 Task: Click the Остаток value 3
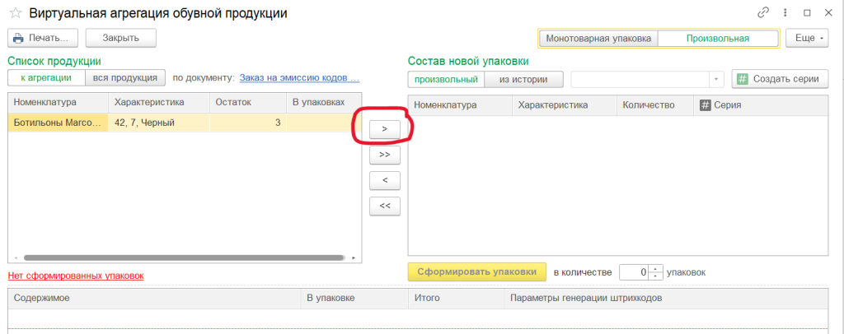tap(247, 123)
